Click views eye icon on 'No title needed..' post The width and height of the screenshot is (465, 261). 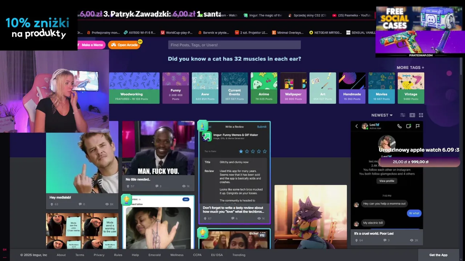tap(184, 186)
